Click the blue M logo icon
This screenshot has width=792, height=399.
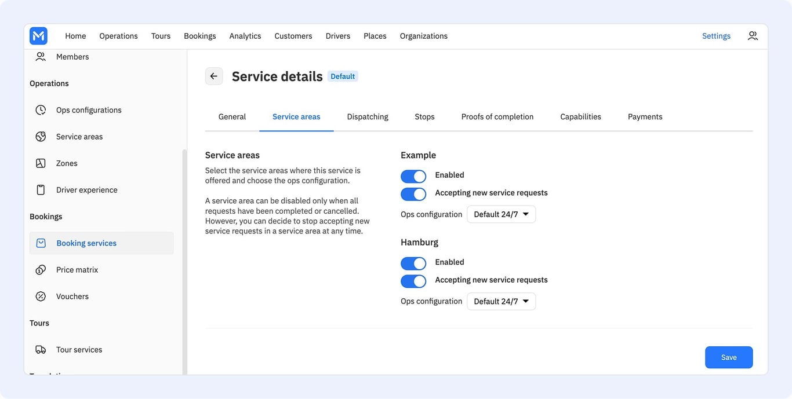point(38,36)
